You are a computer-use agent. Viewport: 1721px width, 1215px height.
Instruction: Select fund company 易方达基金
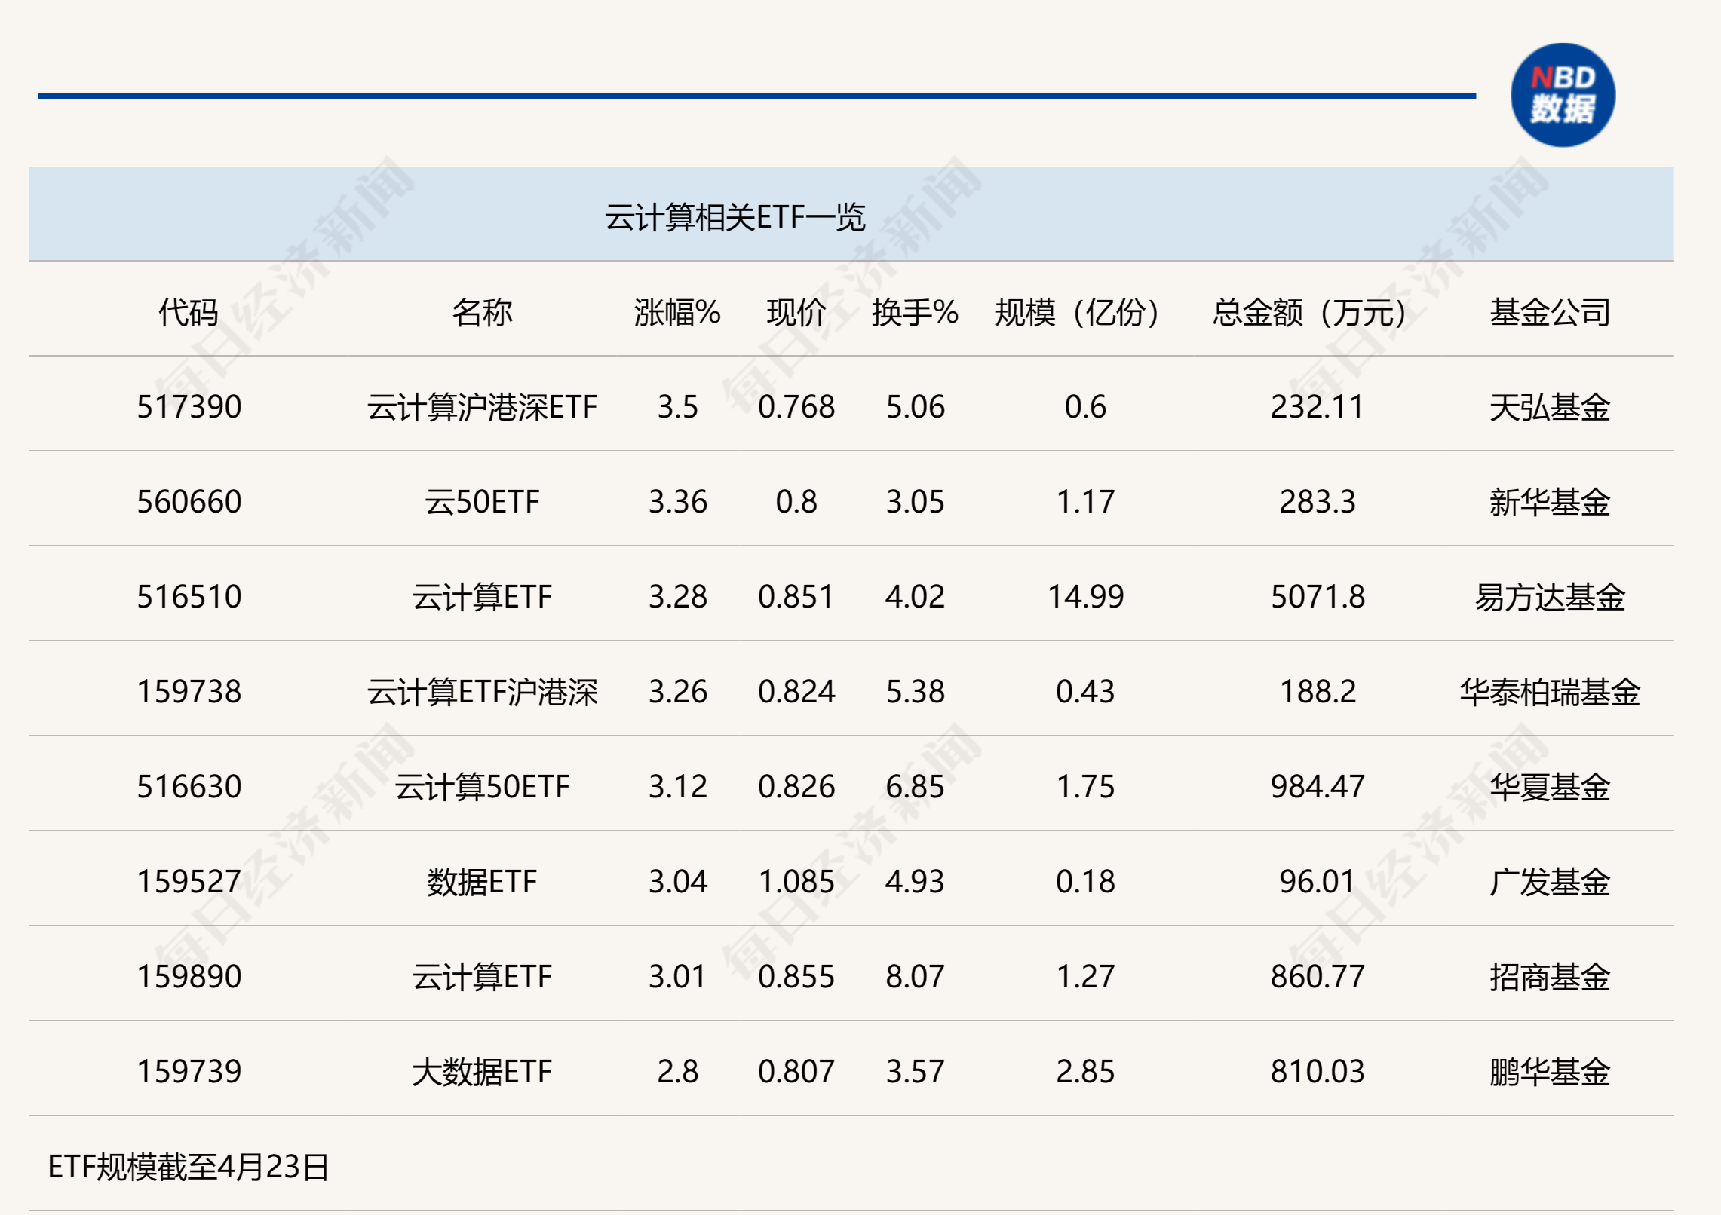[x=1550, y=597]
